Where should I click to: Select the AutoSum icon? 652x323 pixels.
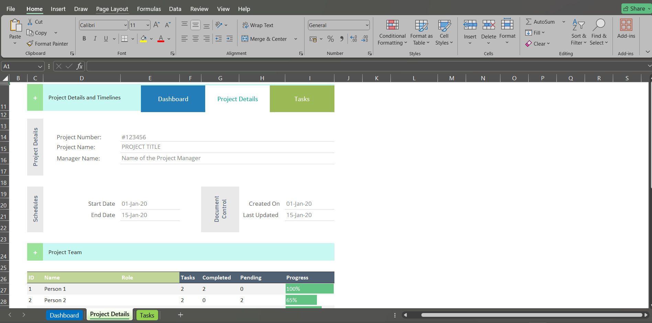tap(528, 21)
